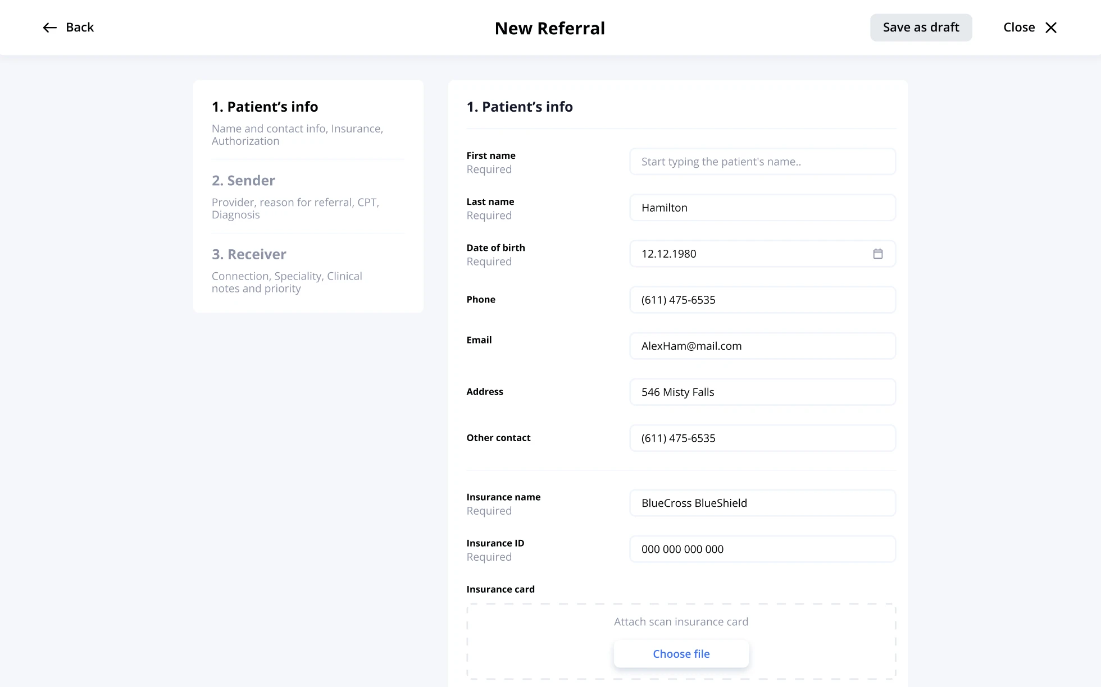Screen dimensions: 1101x687
Task: Click the Close label
Action: [1018, 27]
